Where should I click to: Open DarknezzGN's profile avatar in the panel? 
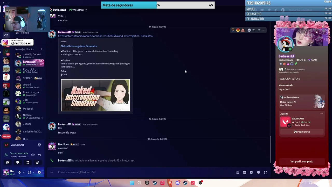tap(286, 45)
